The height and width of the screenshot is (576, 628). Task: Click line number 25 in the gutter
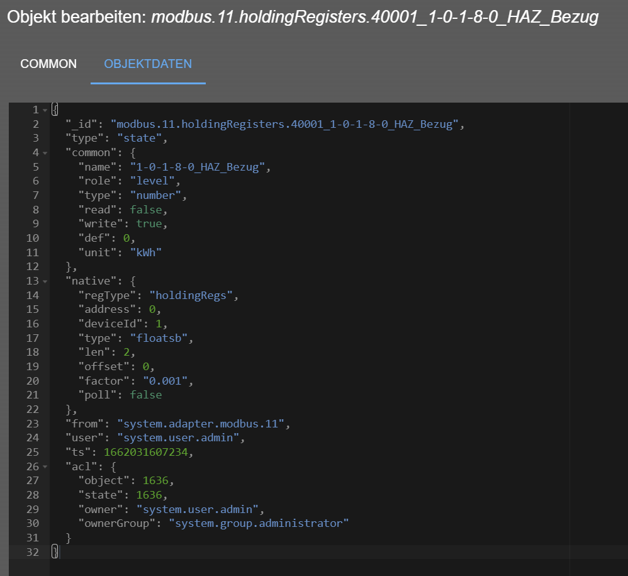tap(32, 452)
